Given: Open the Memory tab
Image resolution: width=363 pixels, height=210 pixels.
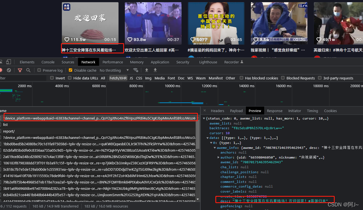Looking at the screenshot, I should [137, 62].
